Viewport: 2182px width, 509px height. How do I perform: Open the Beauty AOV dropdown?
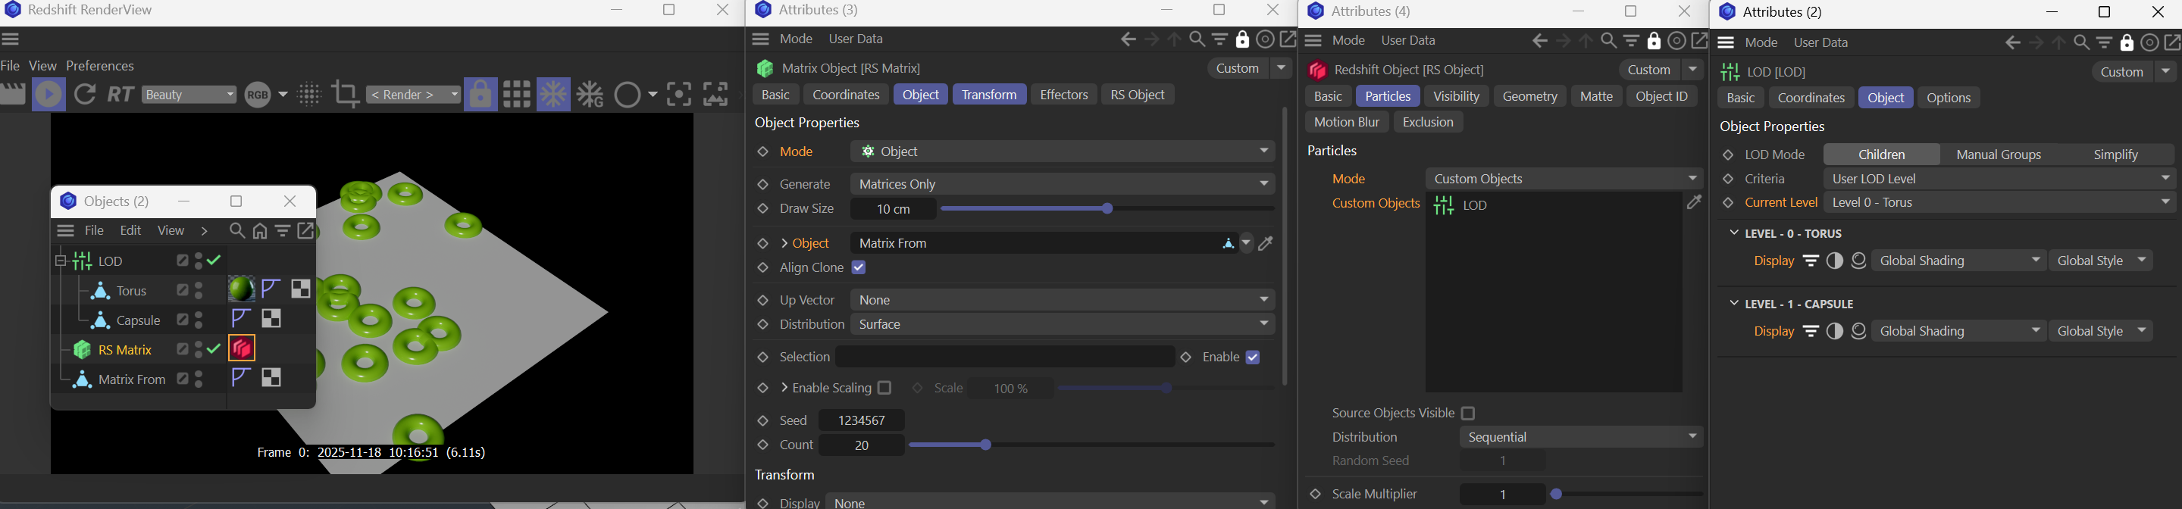189,95
